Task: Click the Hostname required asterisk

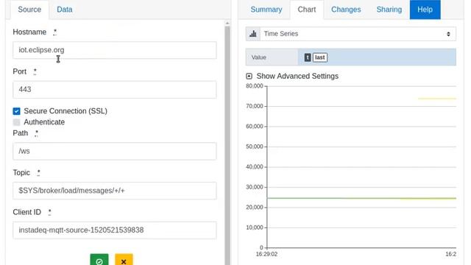Action: (55, 32)
